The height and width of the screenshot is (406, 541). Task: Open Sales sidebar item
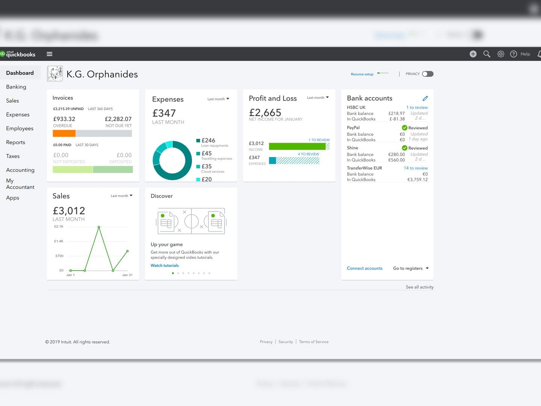[x=12, y=101]
